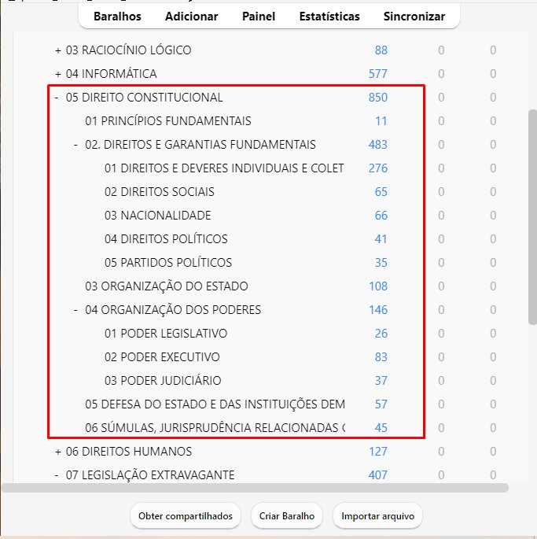Open the Adicionar menu item
537x539 pixels.
tap(191, 16)
